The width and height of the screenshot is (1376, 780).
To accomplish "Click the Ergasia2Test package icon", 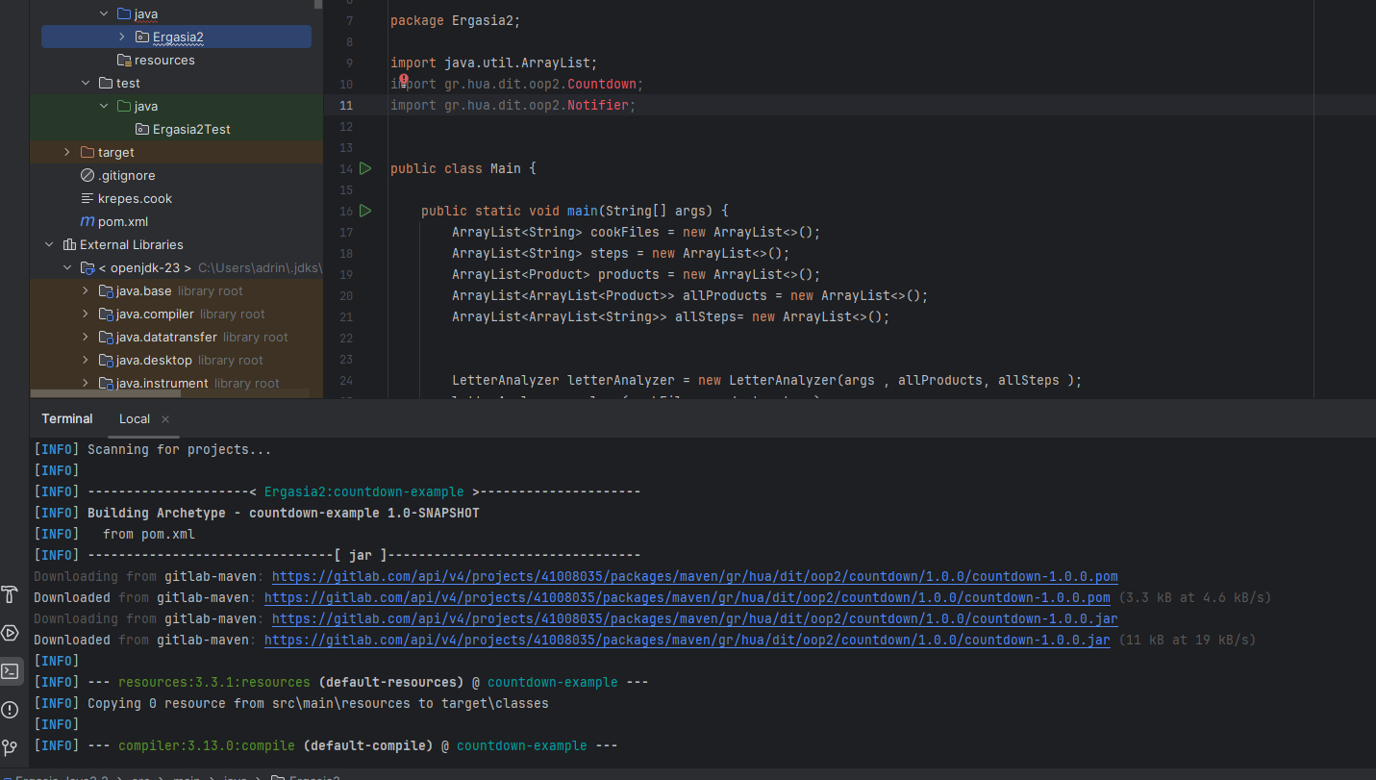I will click(x=141, y=129).
